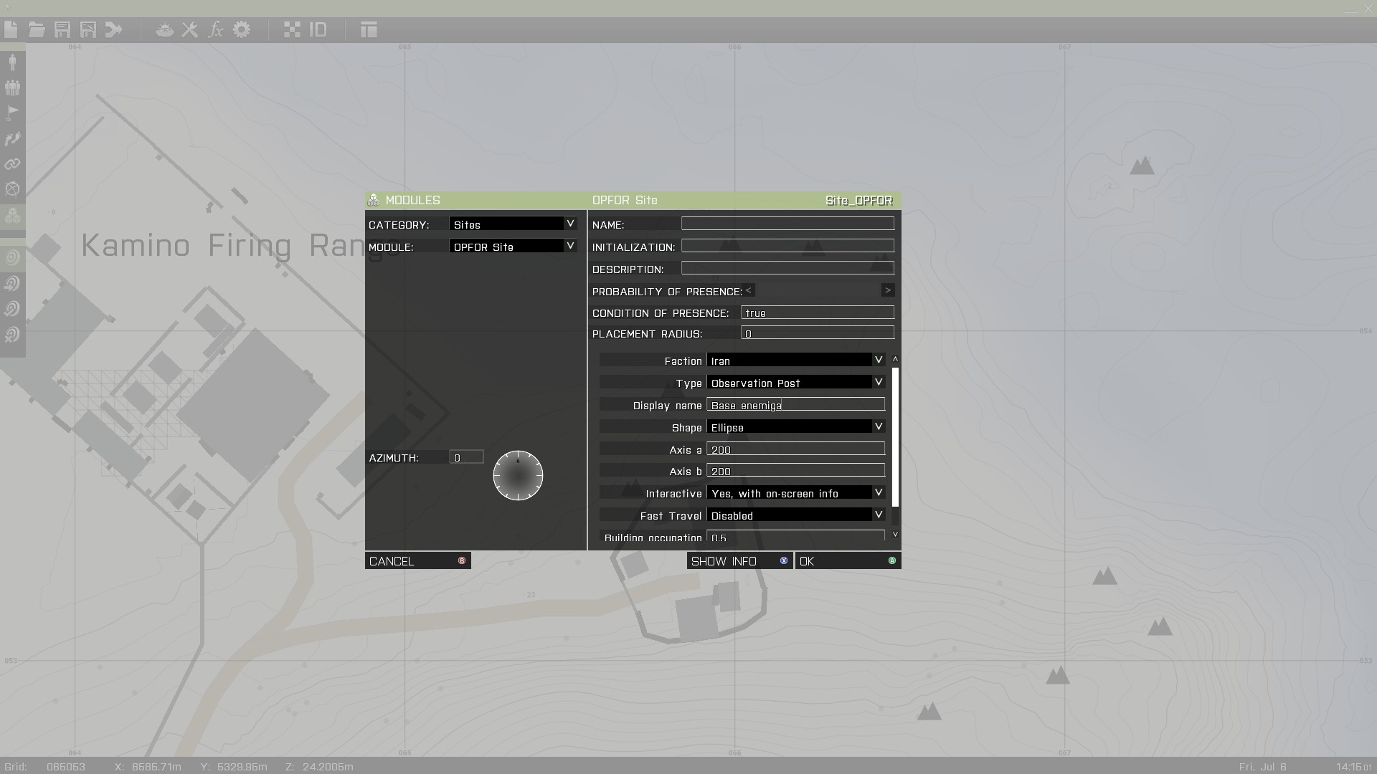Open mission folder icon in toolbar

(37, 29)
